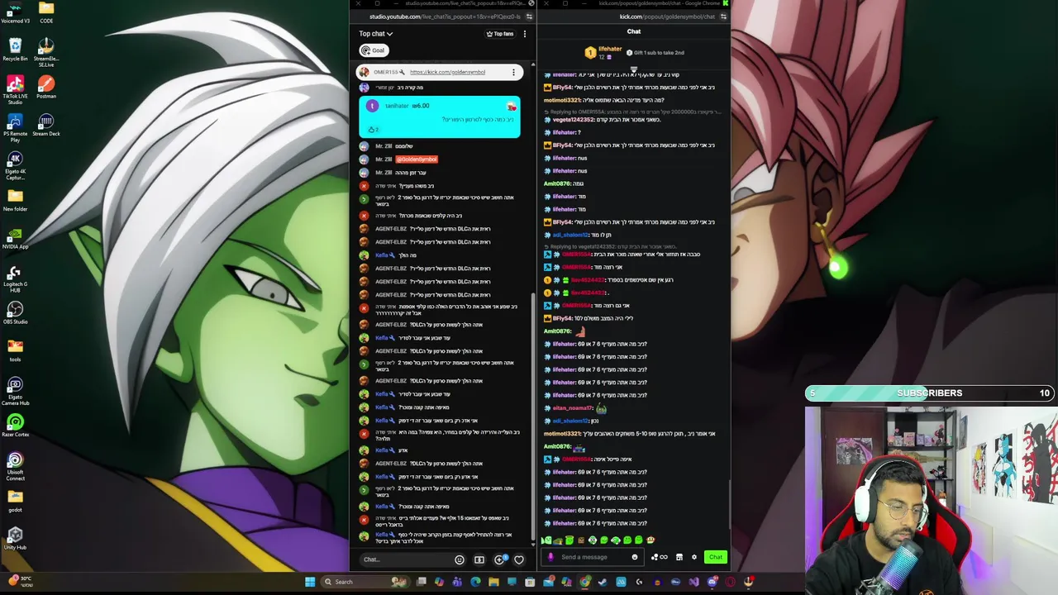Click the Kick Chat header title

[x=633, y=31]
